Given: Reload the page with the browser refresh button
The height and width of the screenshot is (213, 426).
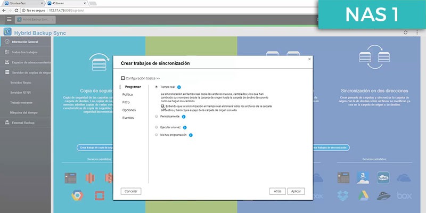Looking at the screenshot, I should pyautogui.click(x=17, y=11).
